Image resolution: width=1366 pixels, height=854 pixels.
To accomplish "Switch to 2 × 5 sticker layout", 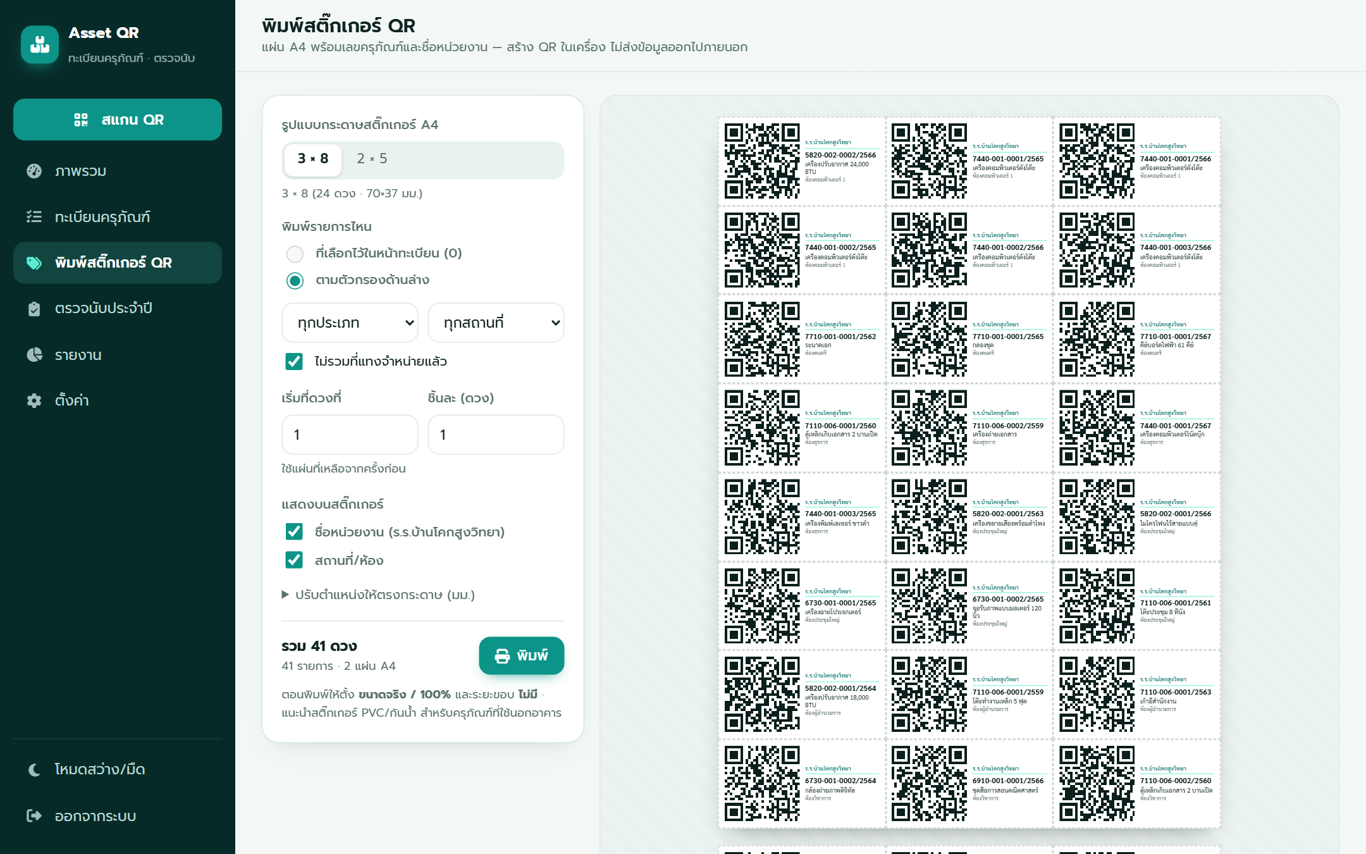I will pos(372,159).
